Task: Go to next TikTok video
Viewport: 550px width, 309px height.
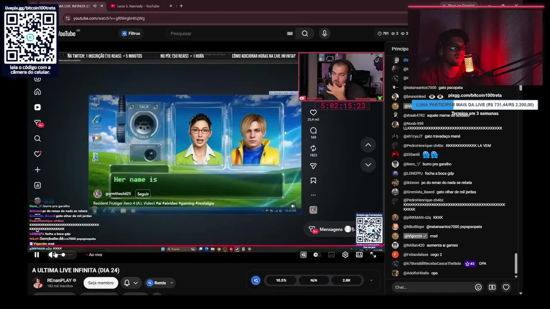Action: coord(368,164)
